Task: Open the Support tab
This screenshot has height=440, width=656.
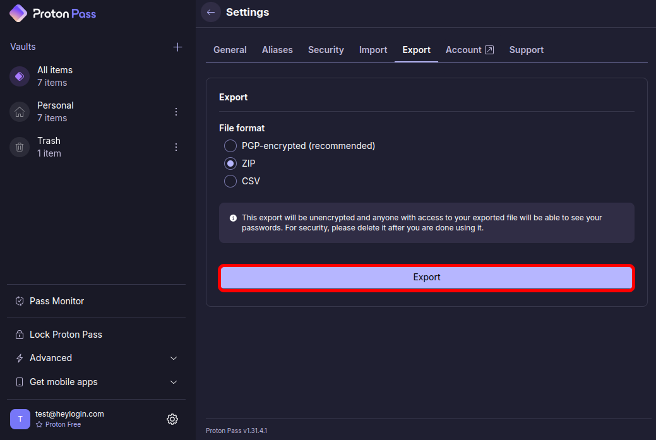Action: coord(527,50)
